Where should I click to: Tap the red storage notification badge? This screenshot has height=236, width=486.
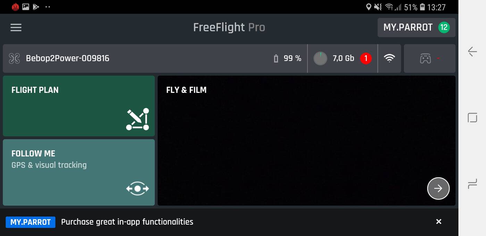[x=366, y=58]
